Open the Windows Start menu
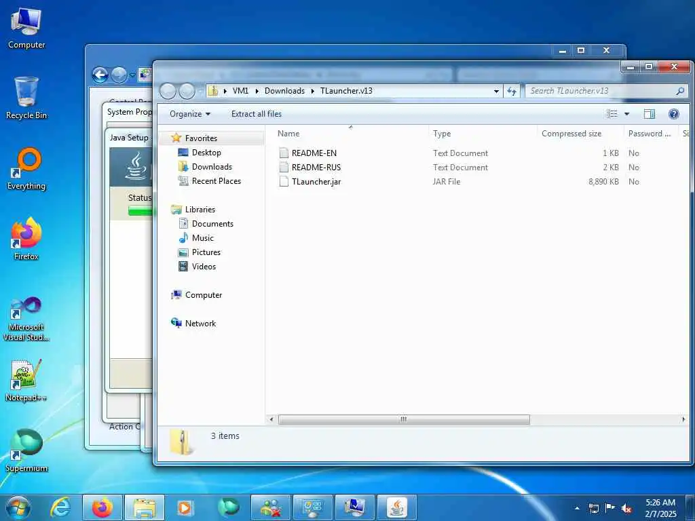This screenshot has height=521, width=695. [18, 507]
